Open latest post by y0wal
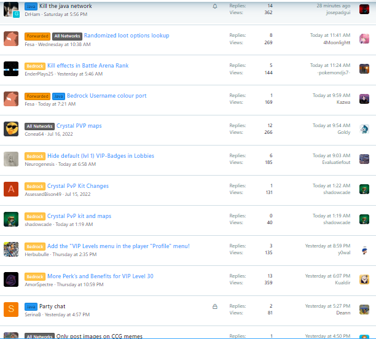376x339 pixels. click(x=327, y=246)
